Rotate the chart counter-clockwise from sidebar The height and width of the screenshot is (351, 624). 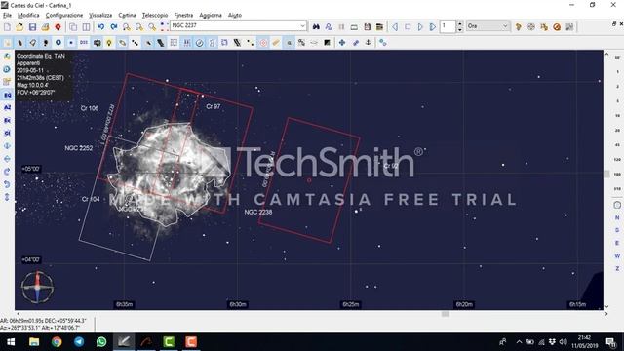(7, 184)
